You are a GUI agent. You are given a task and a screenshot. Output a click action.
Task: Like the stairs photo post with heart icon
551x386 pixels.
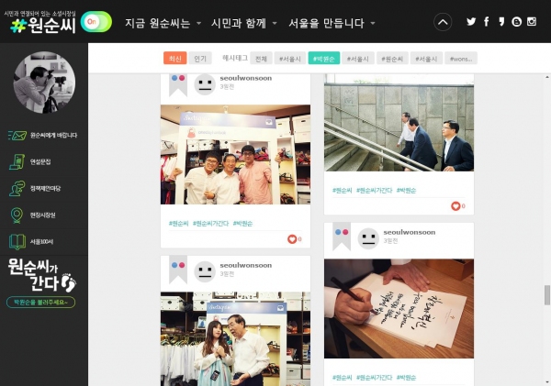point(455,206)
